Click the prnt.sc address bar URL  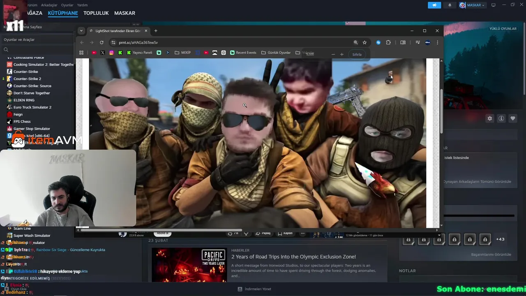tap(138, 42)
